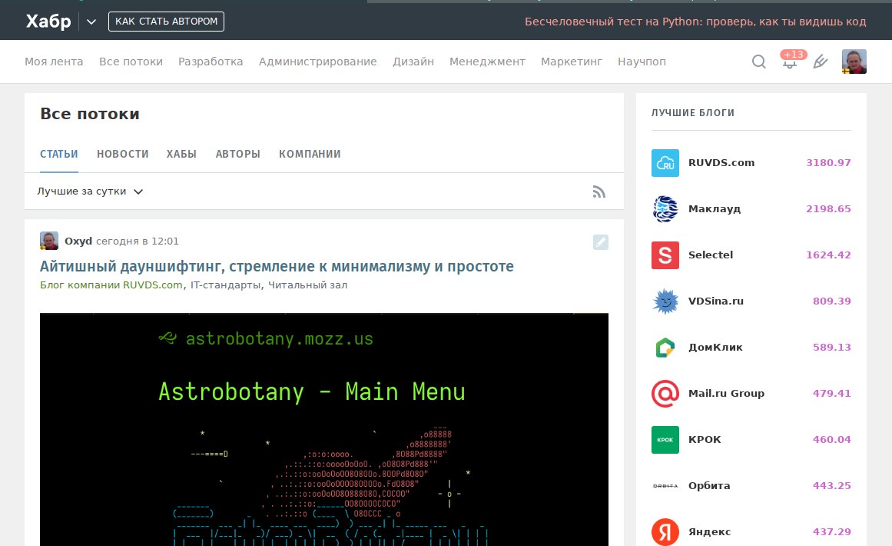The height and width of the screenshot is (546, 892).
Task: Open the Дизайн stream
Action: (413, 62)
